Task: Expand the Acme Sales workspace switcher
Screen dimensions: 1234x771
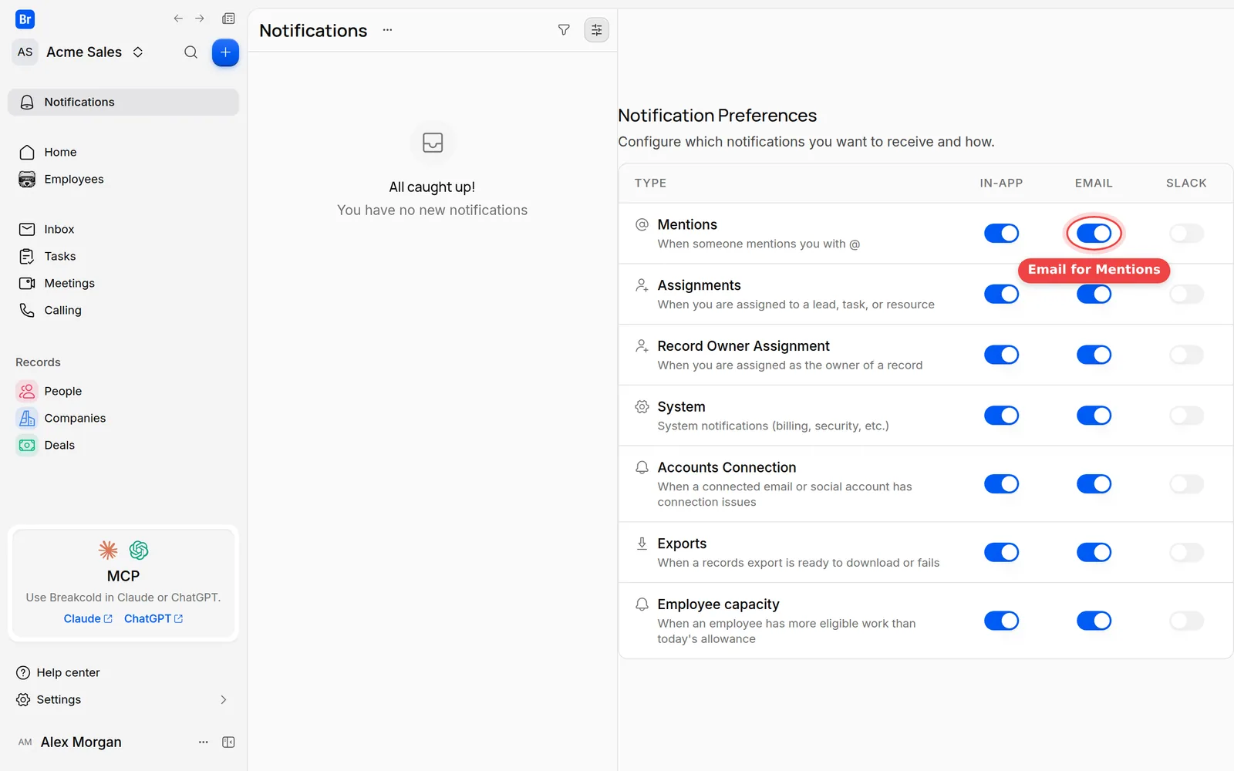Action: 138,52
